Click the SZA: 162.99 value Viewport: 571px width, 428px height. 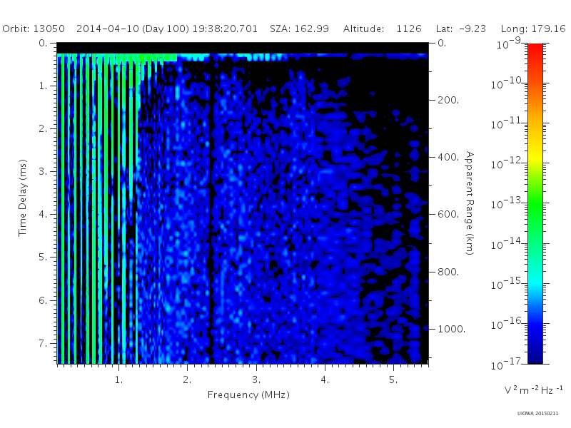tap(299, 29)
